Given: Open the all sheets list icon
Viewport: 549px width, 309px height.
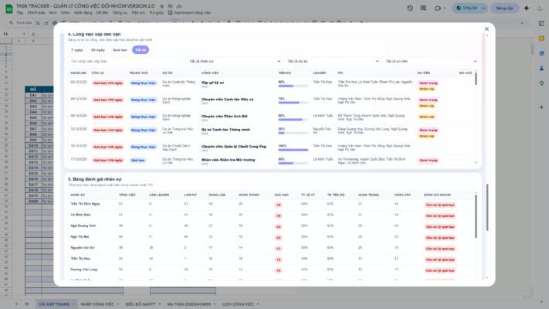Looking at the screenshot, I should click(x=27, y=304).
